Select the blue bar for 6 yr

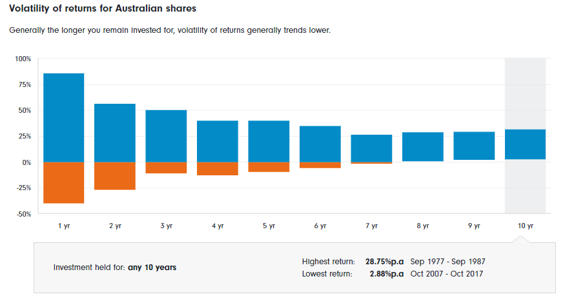tap(320, 144)
